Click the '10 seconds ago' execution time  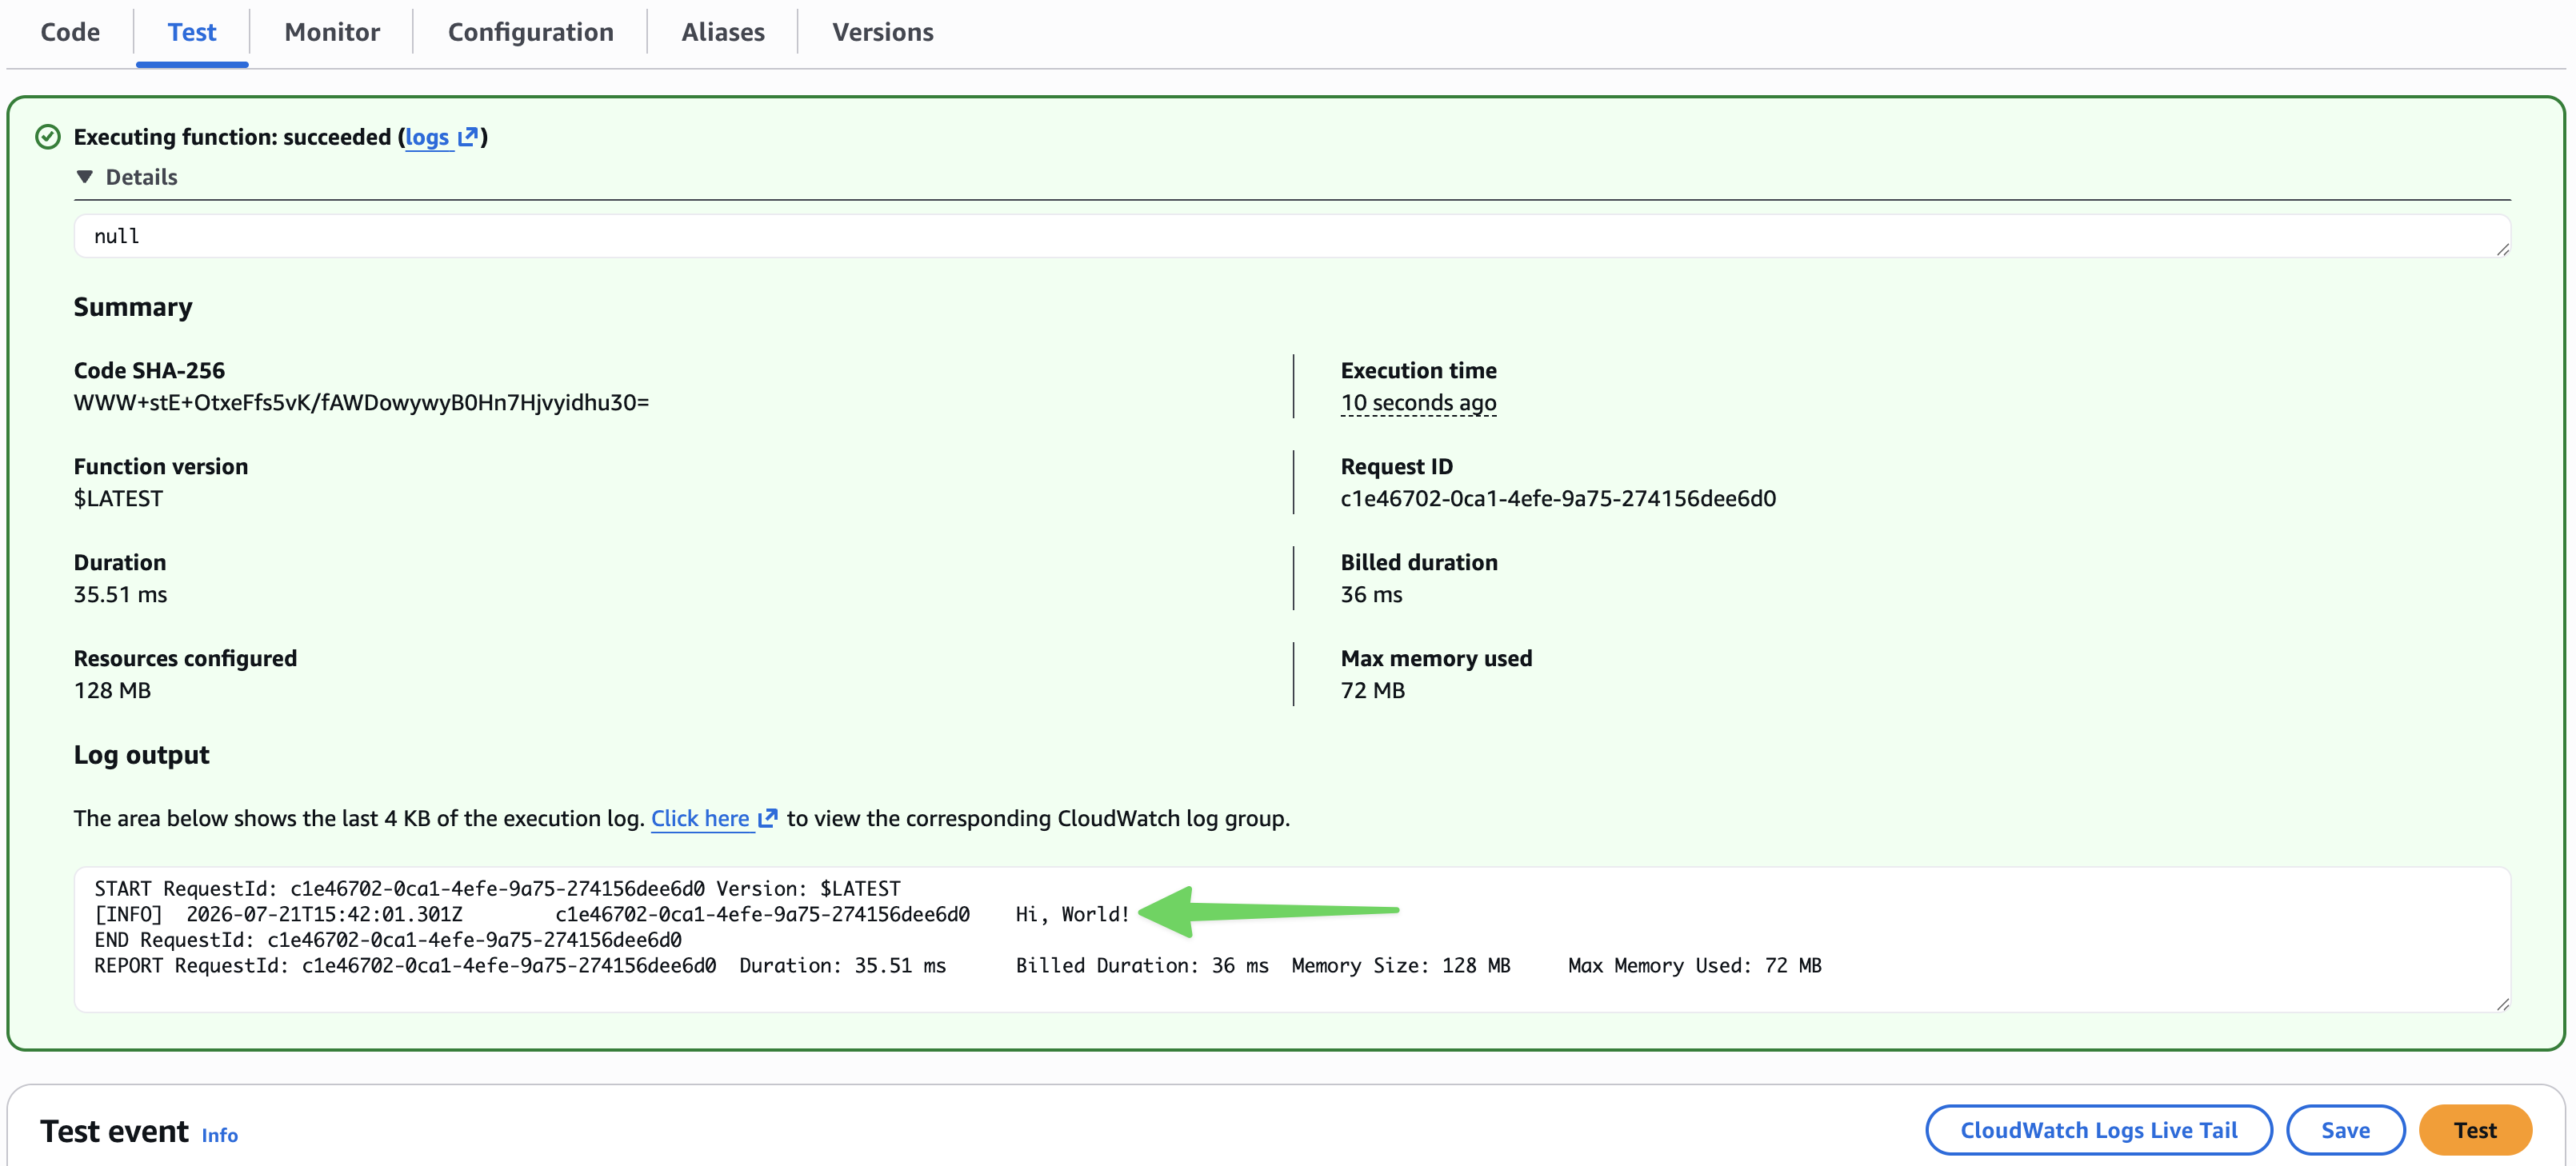[x=1418, y=402]
